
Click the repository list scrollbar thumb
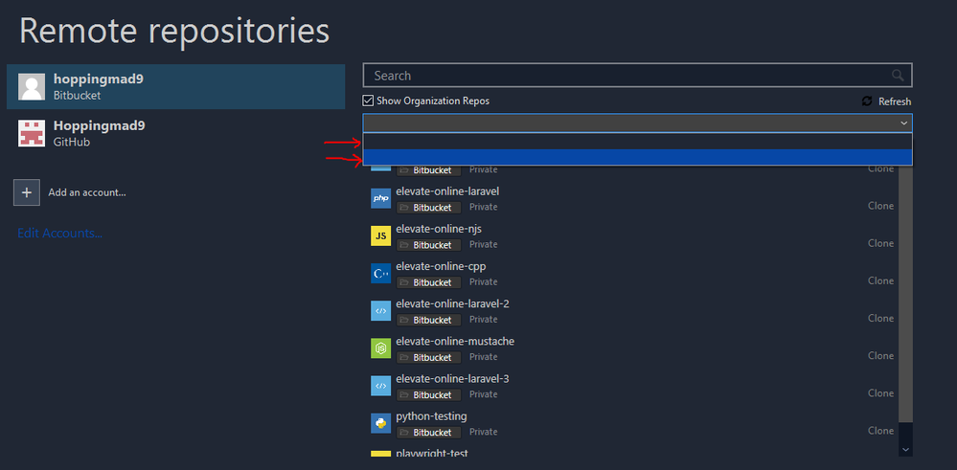point(905,293)
